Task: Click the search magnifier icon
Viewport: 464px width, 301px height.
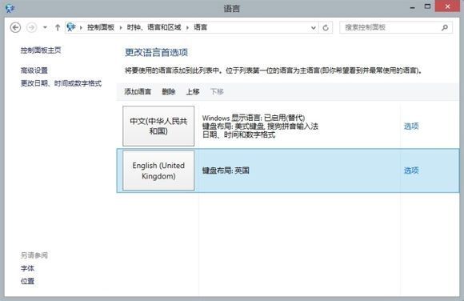Action: coord(445,27)
